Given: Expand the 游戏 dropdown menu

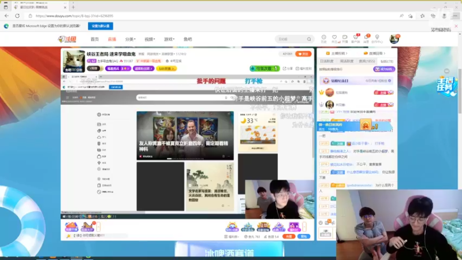Looking at the screenshot, I should 169,39.
